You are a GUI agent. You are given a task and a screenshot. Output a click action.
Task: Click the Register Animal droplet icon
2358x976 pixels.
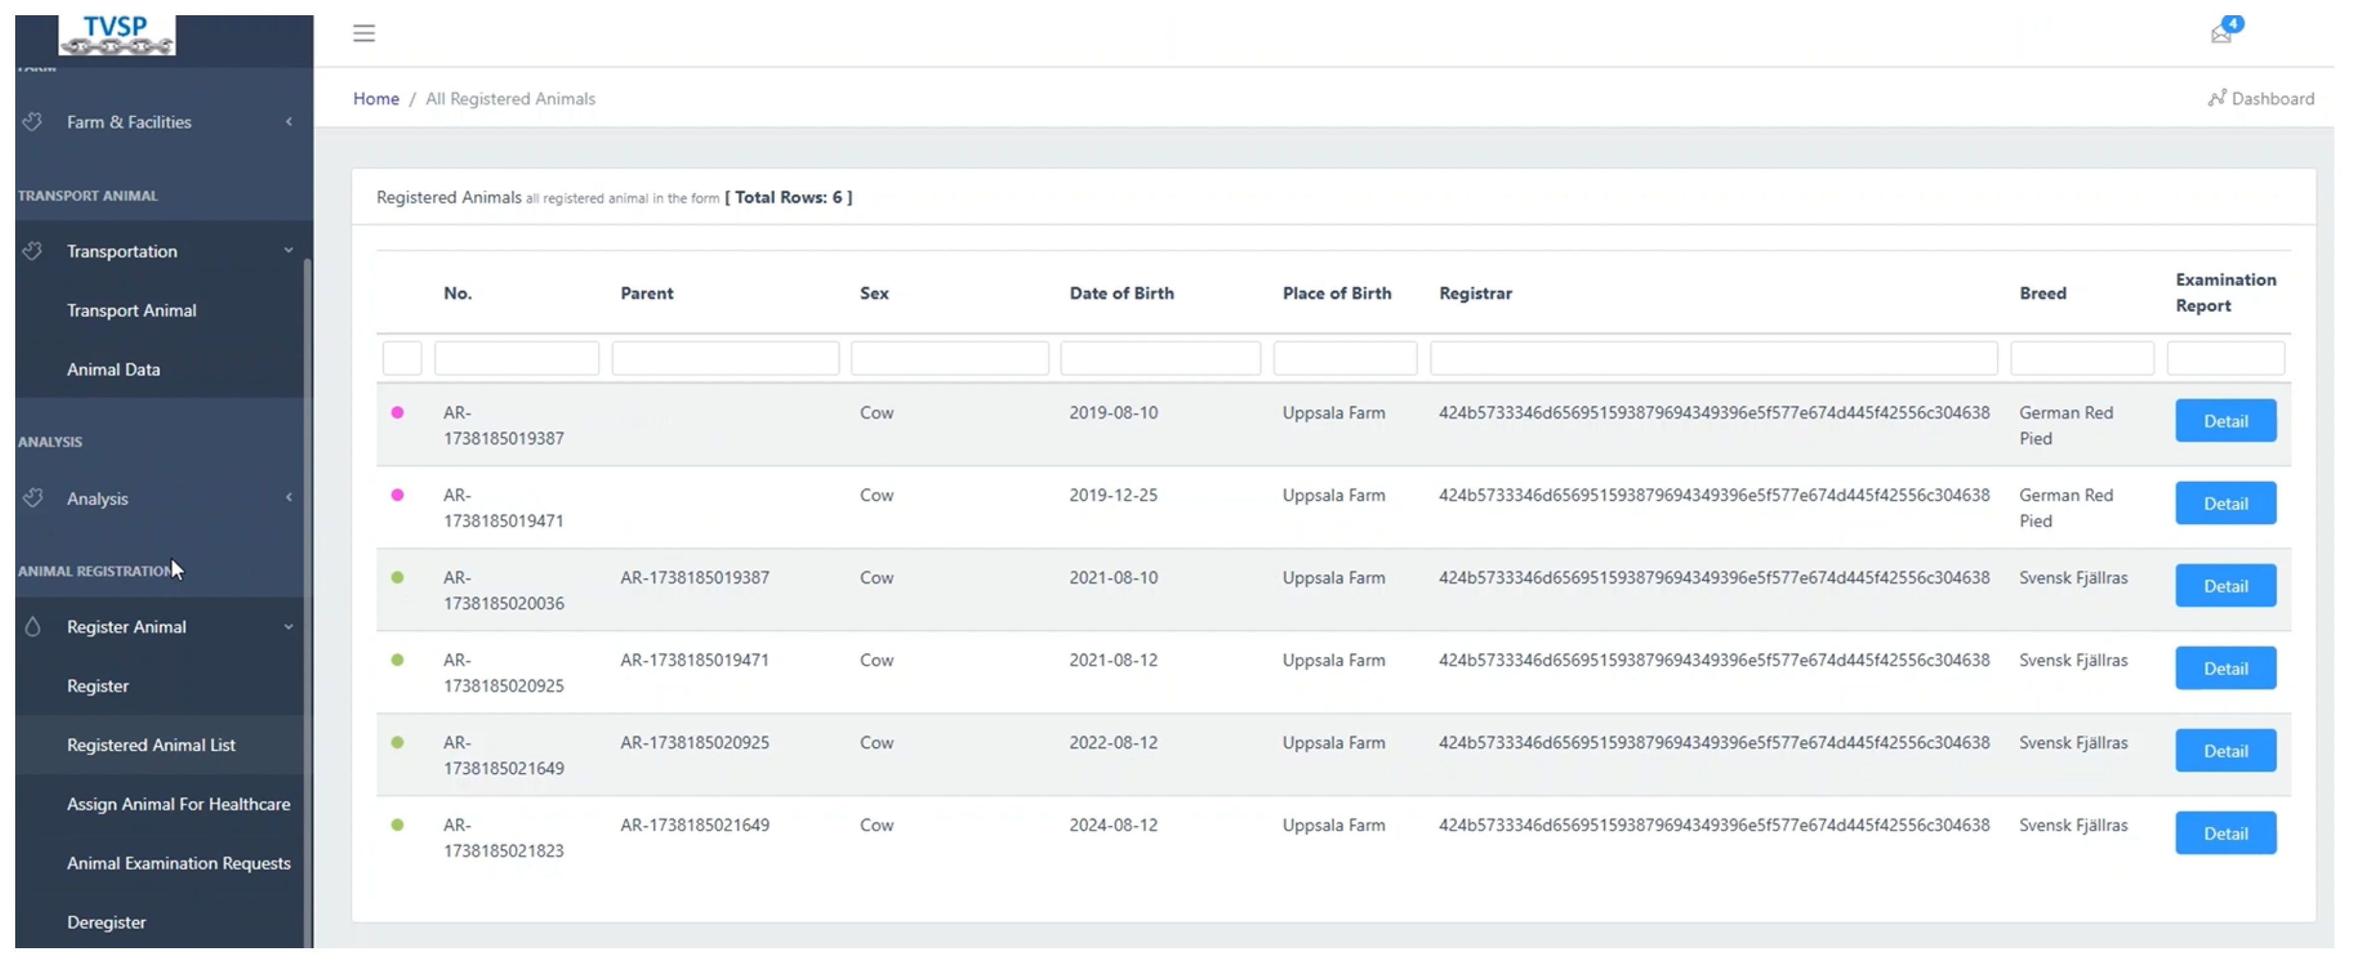[33, 627]
